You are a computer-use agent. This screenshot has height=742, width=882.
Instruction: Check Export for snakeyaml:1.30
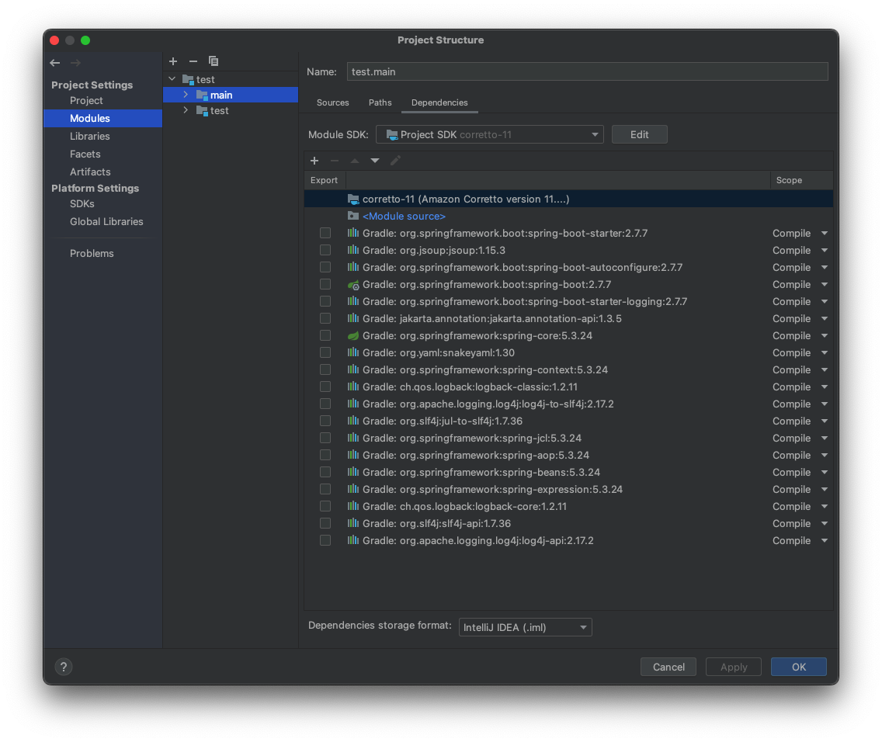[325, 352]
